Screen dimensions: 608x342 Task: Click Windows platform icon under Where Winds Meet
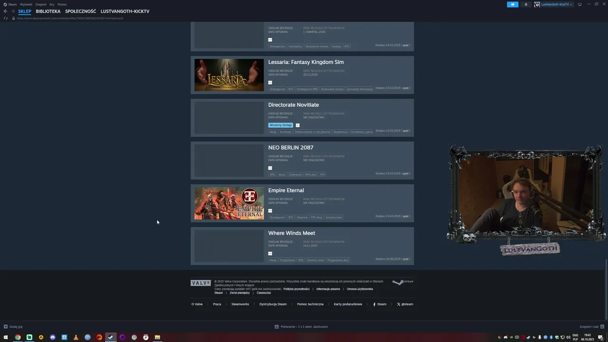pos(270,253)
